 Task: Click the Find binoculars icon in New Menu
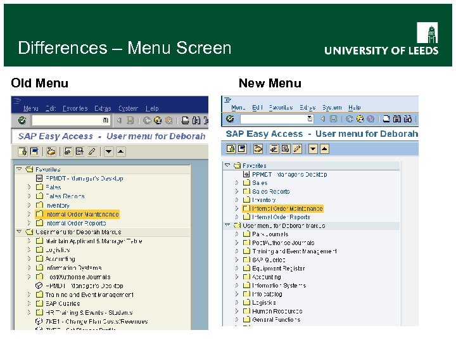click(397, 118)
